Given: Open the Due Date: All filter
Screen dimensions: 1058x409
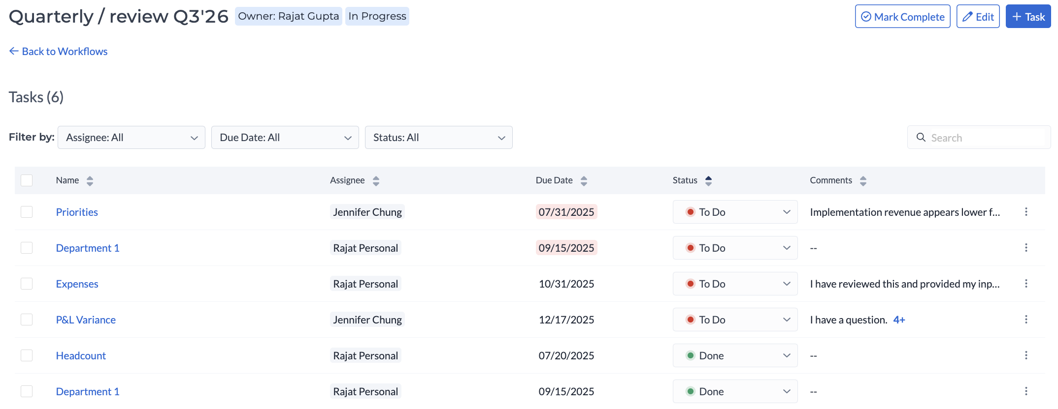Looking at the screenshot, I should tap(285, 138).
